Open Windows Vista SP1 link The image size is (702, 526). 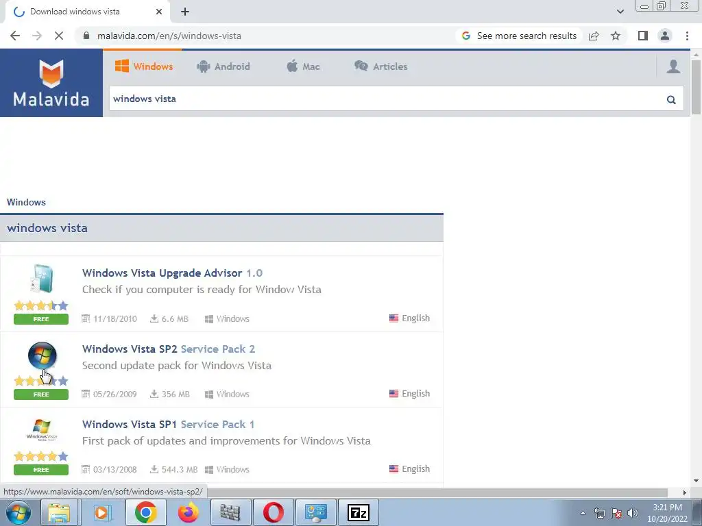(168, 424)
